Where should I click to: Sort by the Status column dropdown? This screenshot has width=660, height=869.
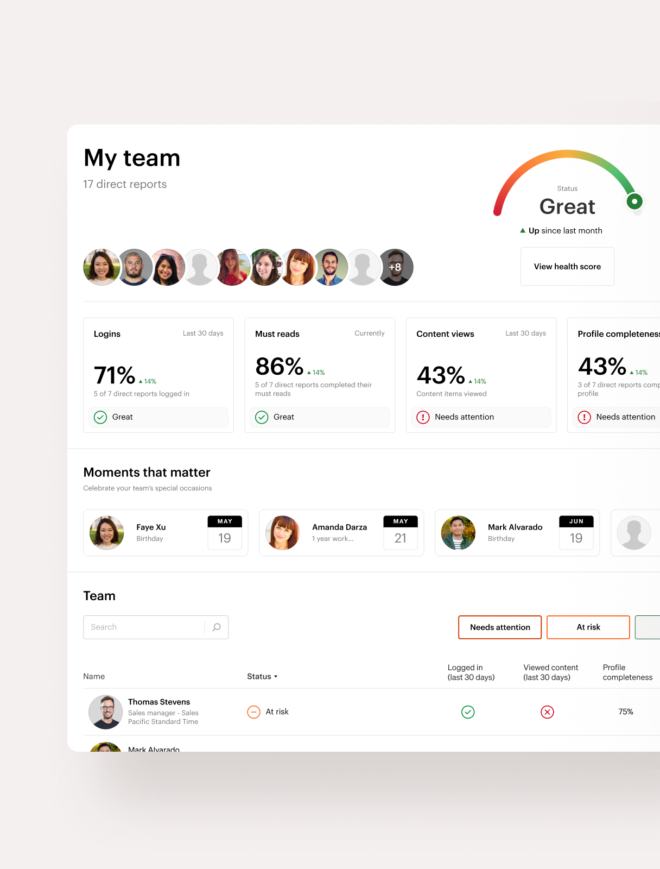pyautogui.click(x=262, y=677)
